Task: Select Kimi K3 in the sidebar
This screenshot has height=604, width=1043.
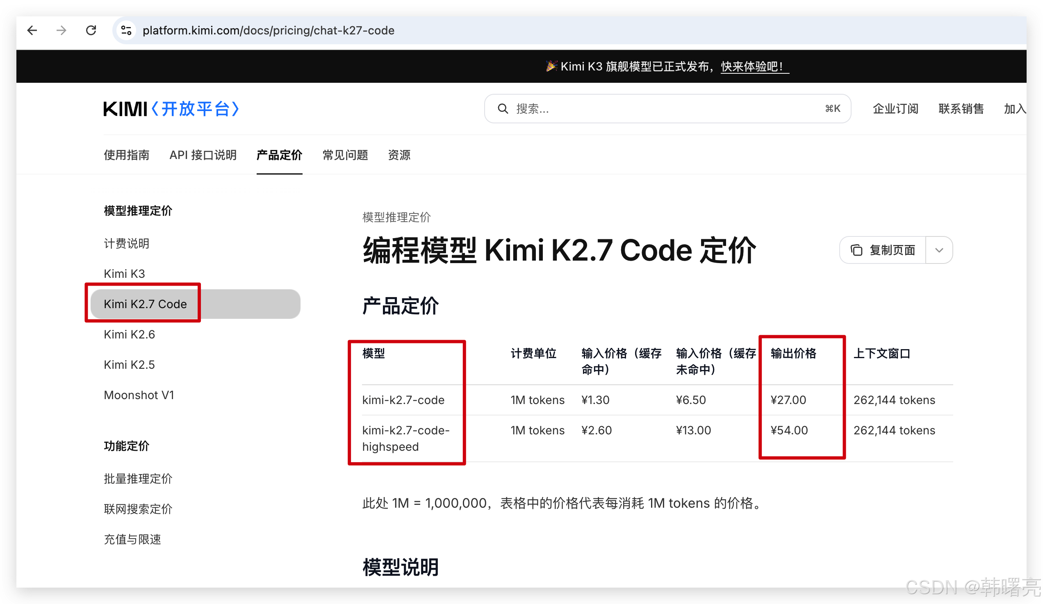Action: pyautogui.click(x=124, y=274)
